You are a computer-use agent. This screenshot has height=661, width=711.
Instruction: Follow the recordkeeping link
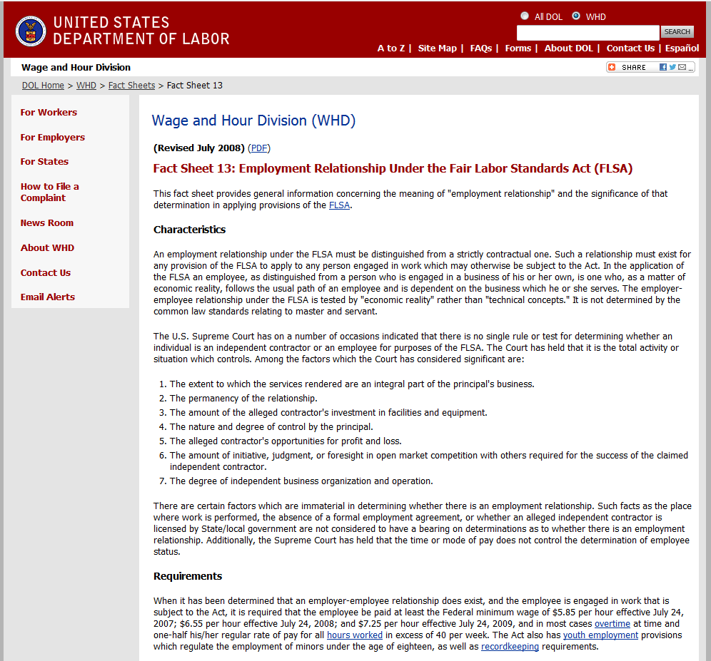tap(510, 647)
